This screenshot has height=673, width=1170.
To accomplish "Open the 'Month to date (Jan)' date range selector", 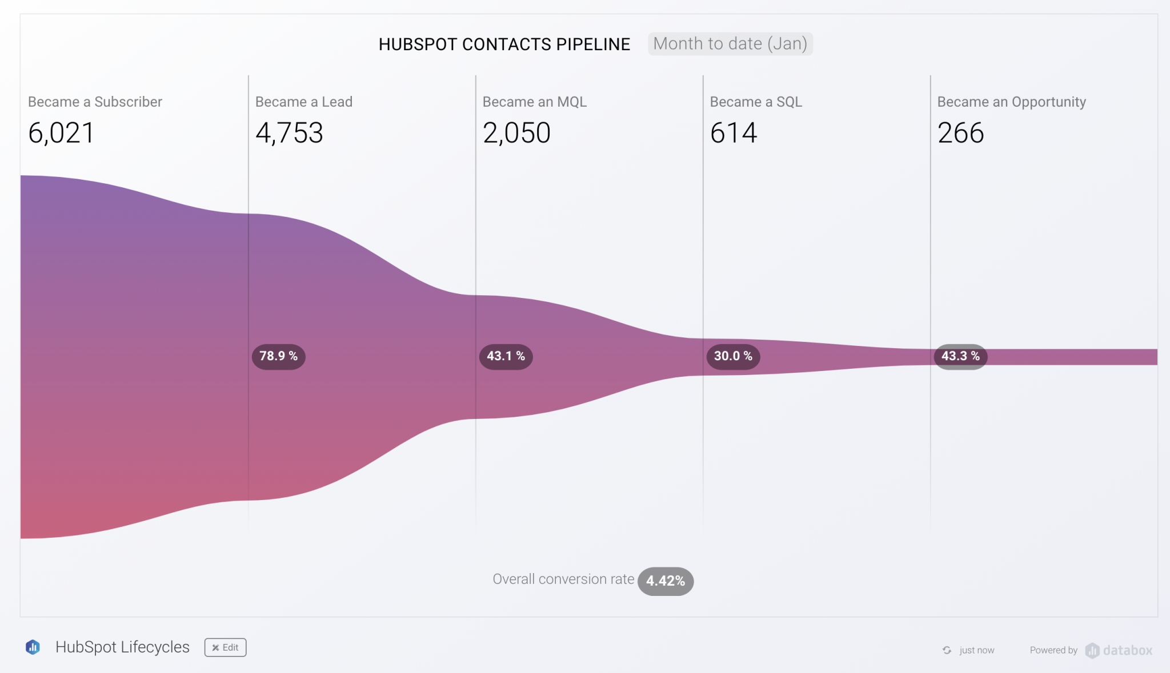I will 730,43.
